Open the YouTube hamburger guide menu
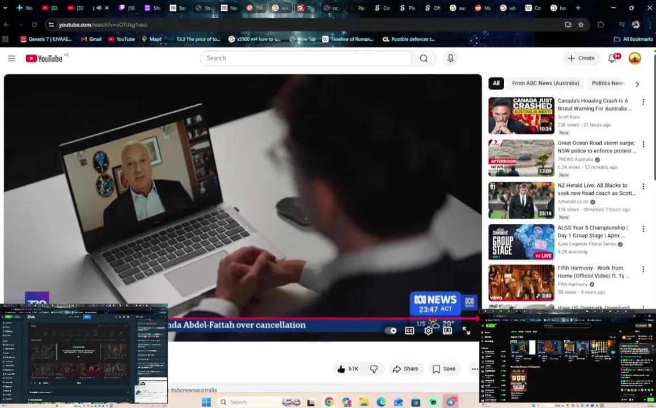656x408 pixels. click(x=11, y=58)
